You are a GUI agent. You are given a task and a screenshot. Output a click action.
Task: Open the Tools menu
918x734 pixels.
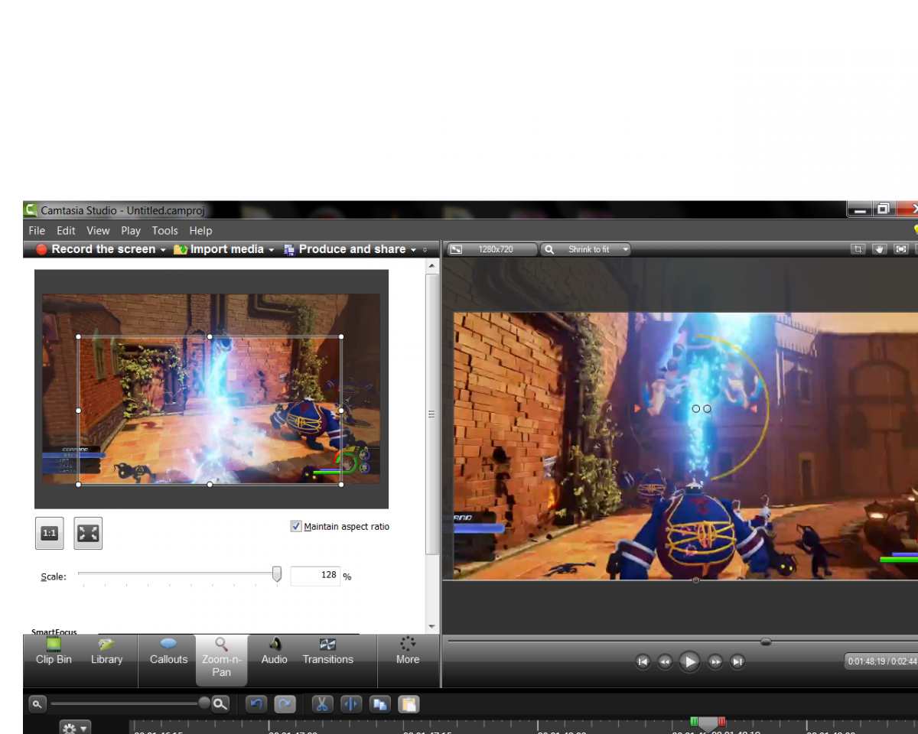pos(164,230)
